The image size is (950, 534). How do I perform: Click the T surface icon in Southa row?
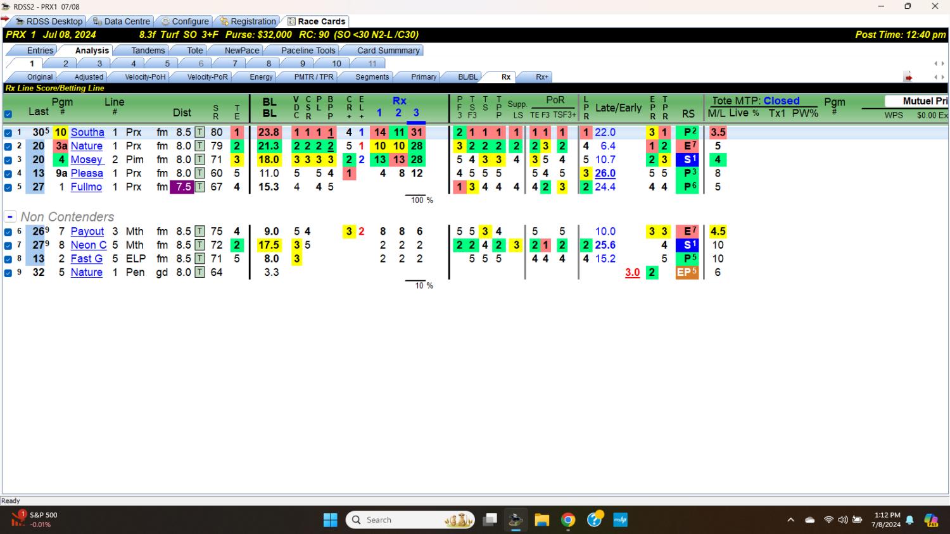point(199,132)
